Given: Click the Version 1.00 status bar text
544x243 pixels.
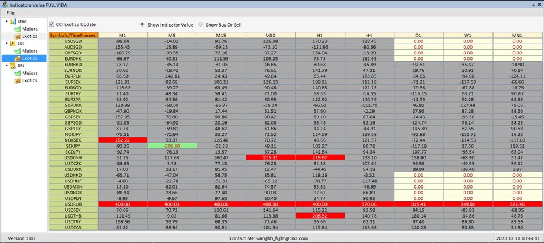Looking at the screenshot, I should 22,238.
